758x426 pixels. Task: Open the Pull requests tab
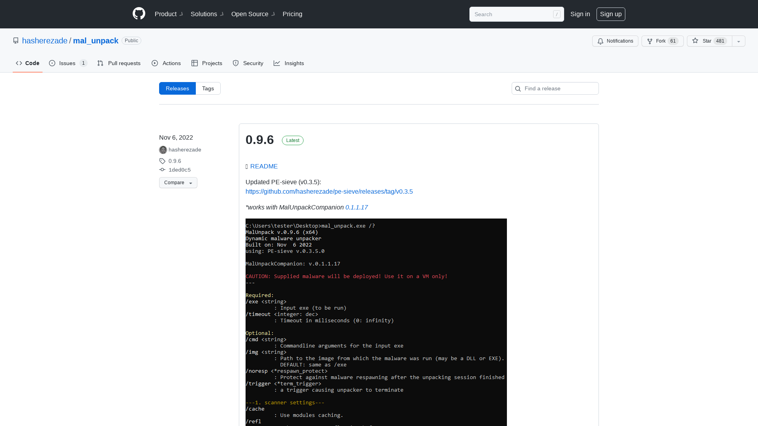119,63
